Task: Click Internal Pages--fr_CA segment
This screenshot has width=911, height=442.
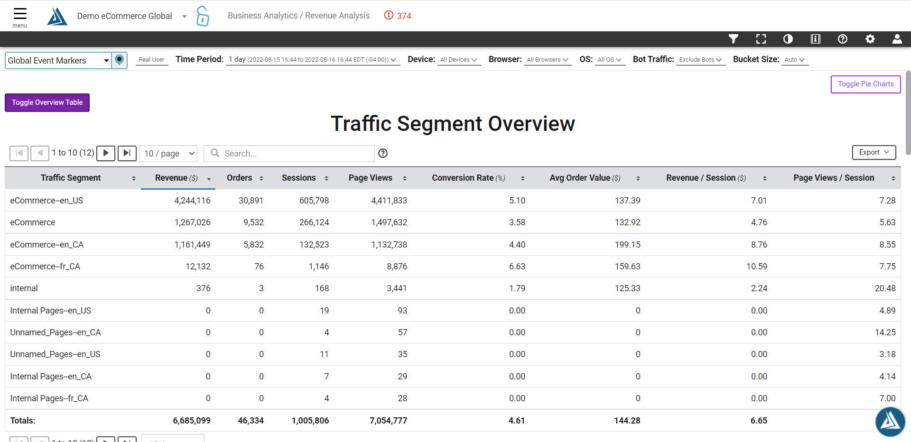Action: click(49, 398)
